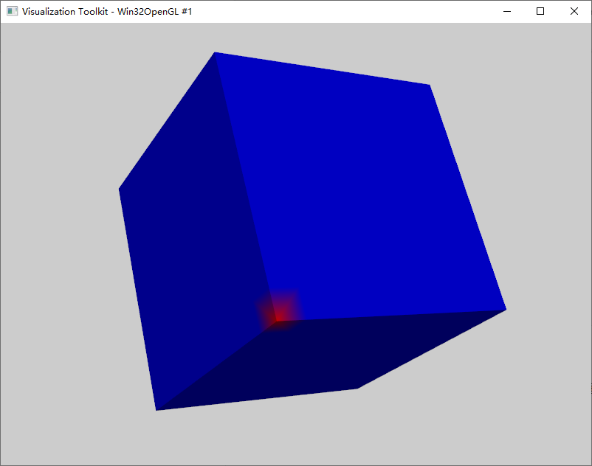
Task: Click the VTK window icon in title bar
Action: tap(12, 11)
